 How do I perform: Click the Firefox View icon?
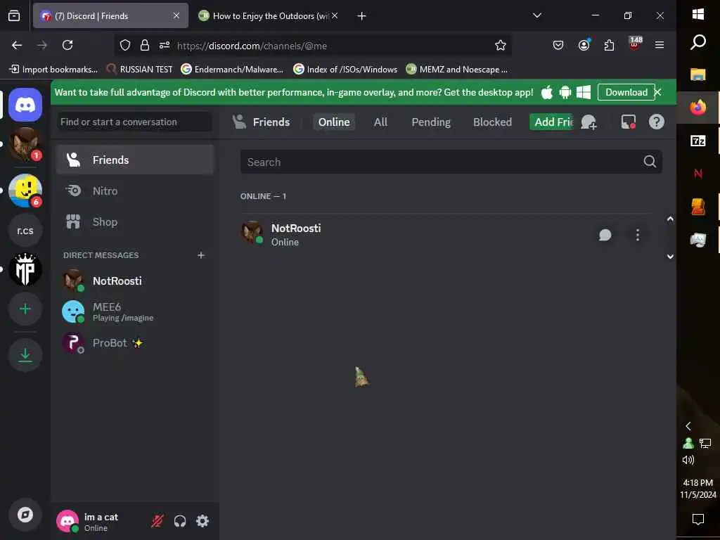tap(14, 16)
